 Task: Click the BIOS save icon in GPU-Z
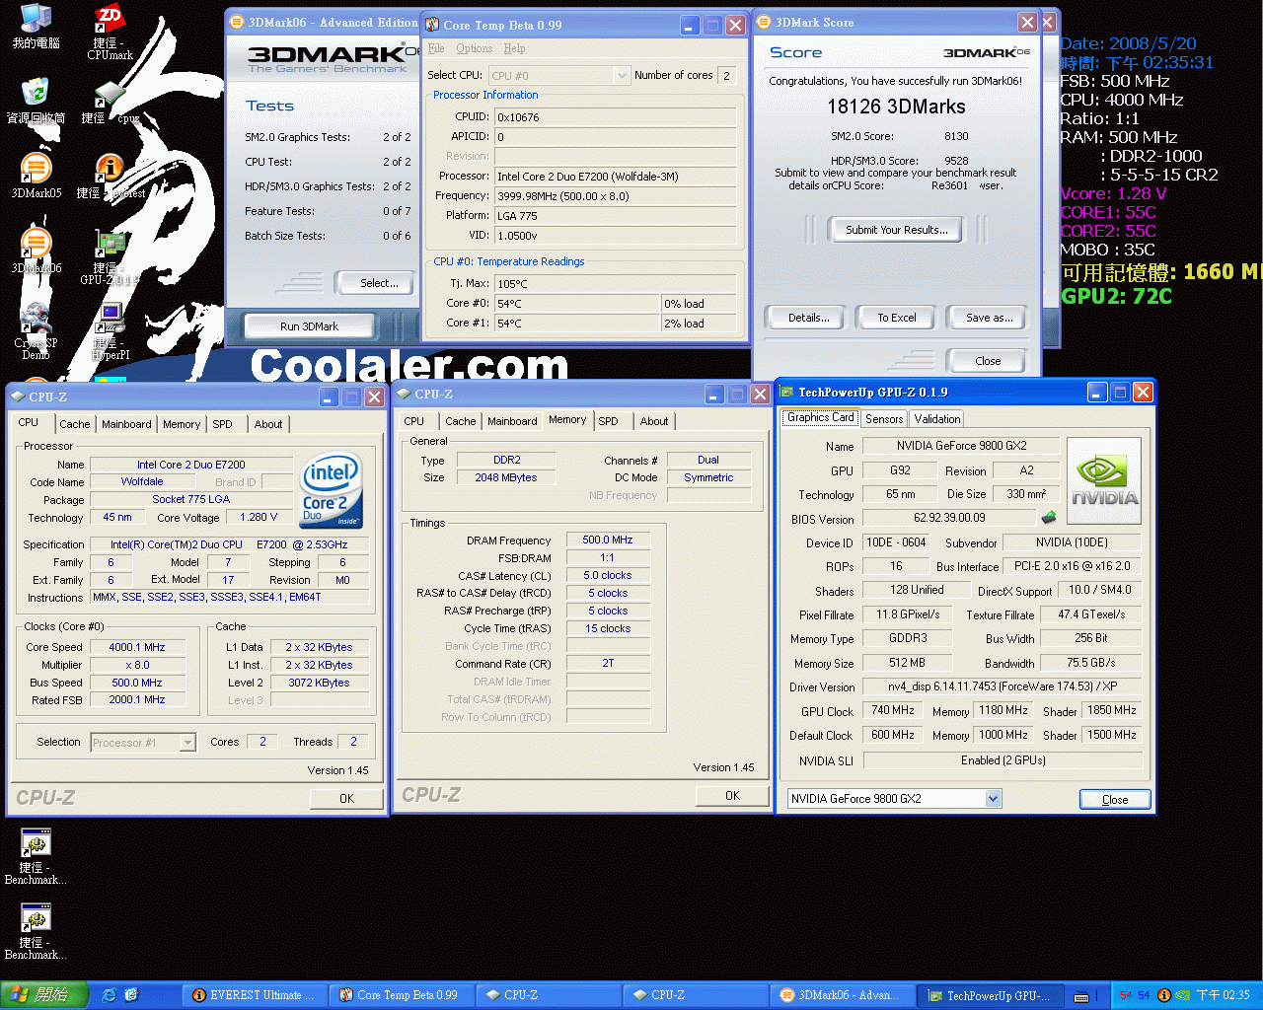point(1049,518)
